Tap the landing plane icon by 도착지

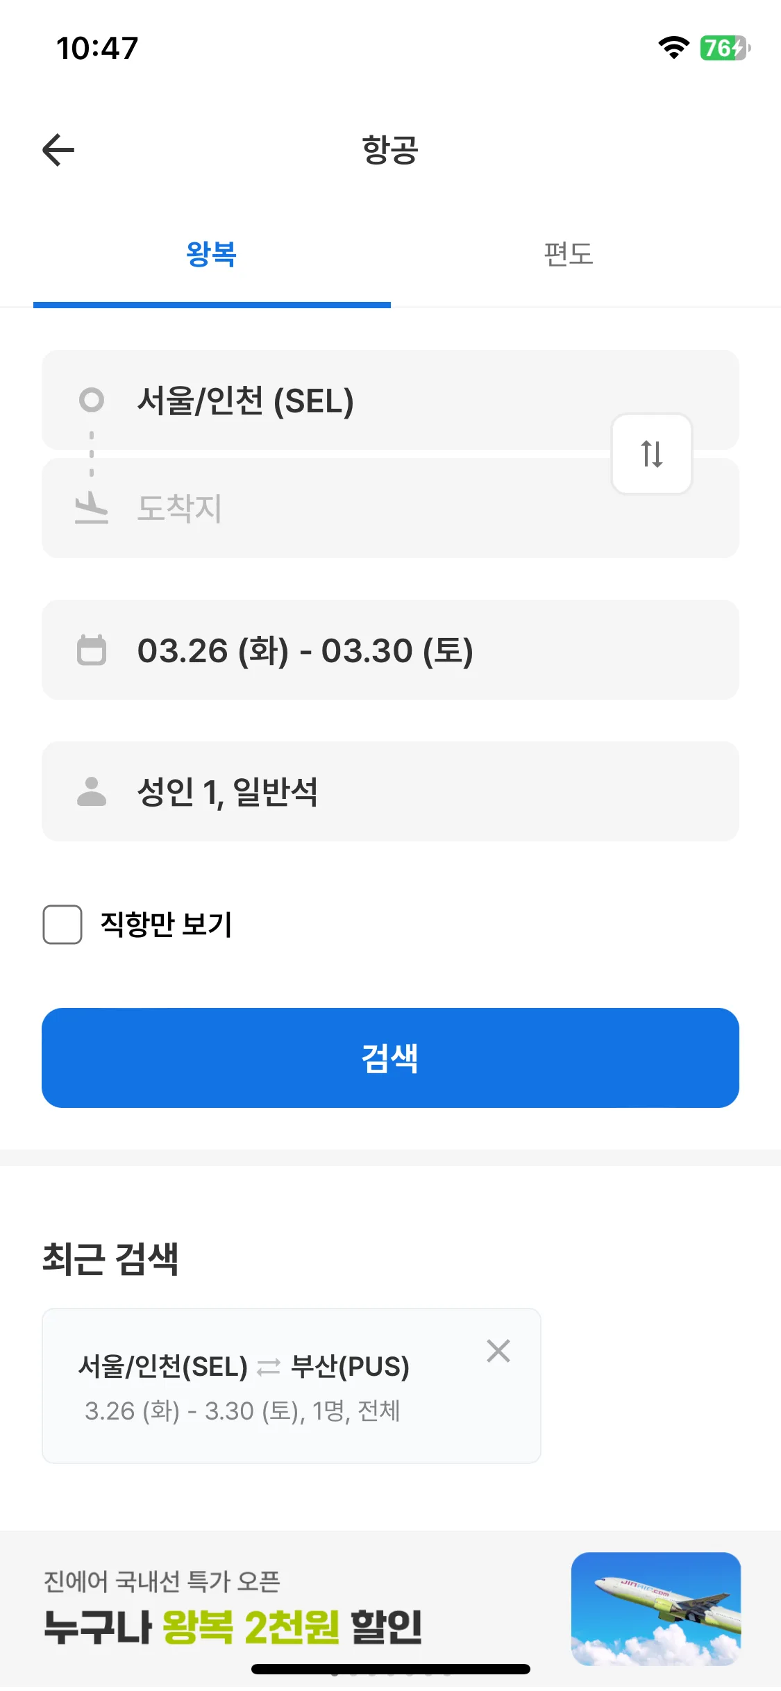tap(92, 507)
